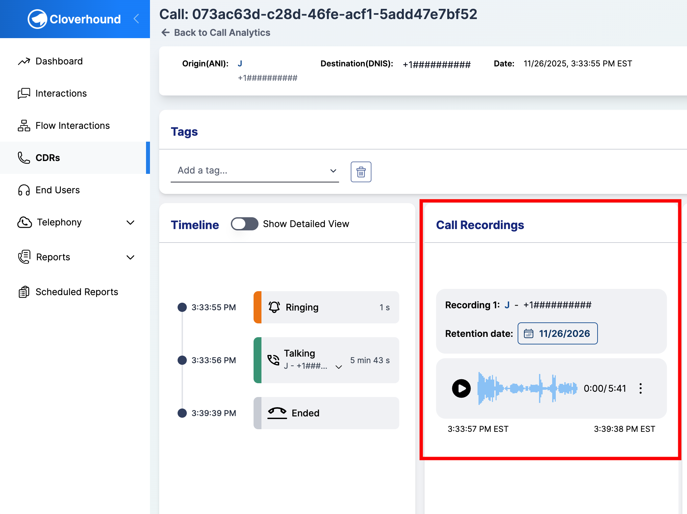
Task: Click the Flow Interactions hierarchy icon
Action: (x=24, y=126)
